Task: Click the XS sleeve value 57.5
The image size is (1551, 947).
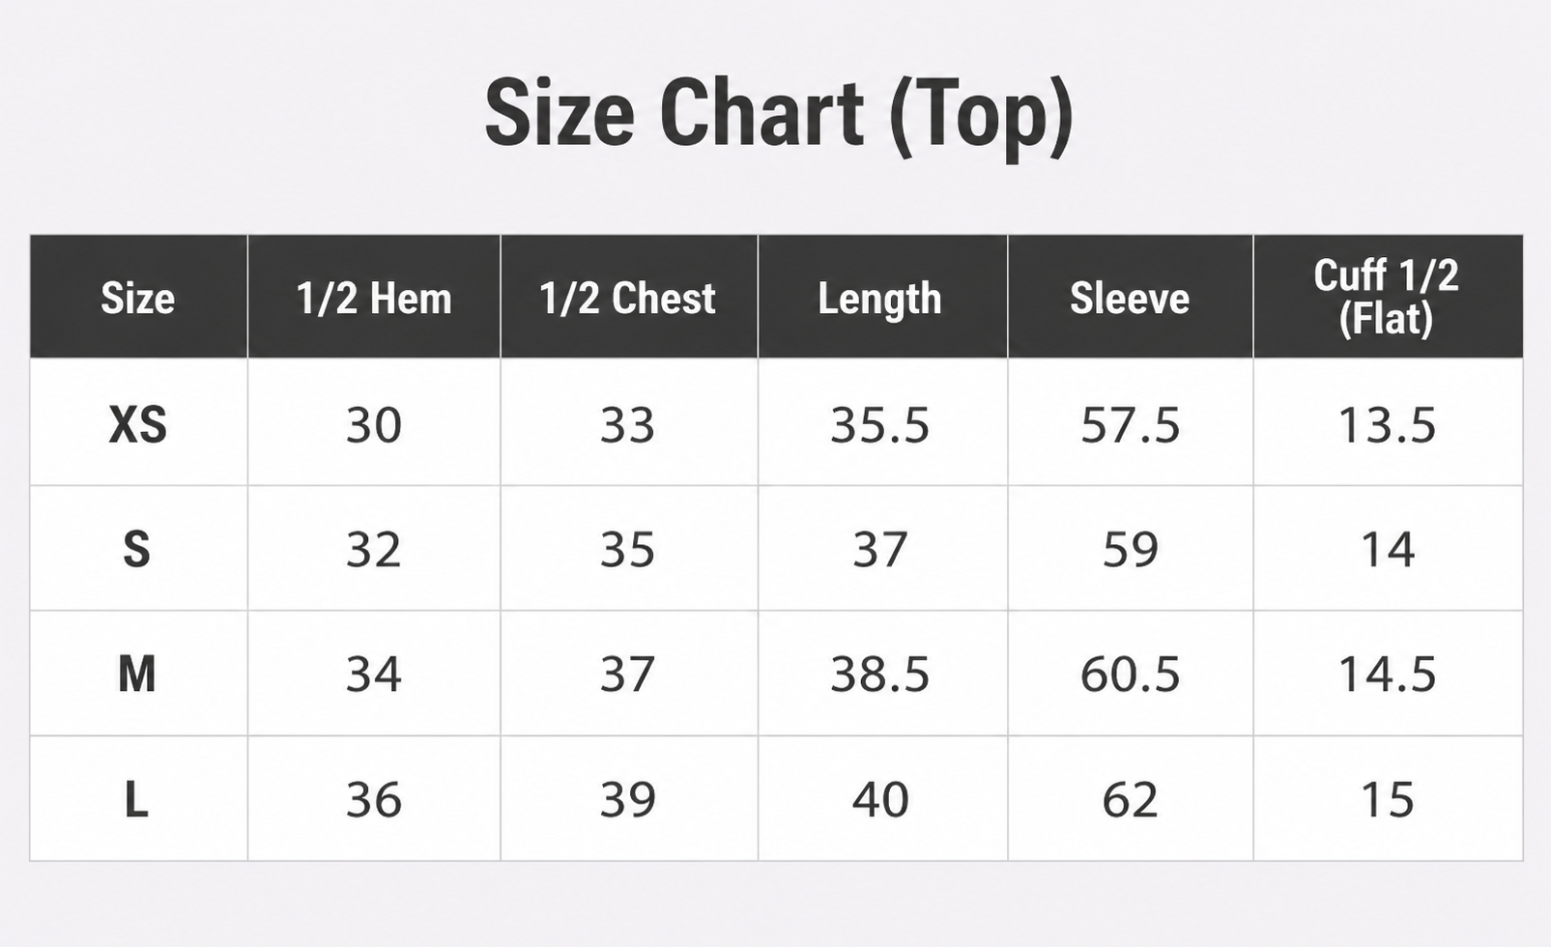Action: [x=1130, y=424]
